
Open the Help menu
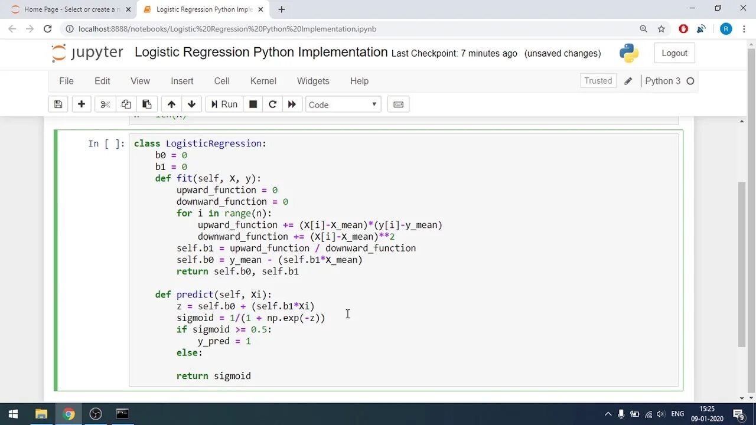pyautogui.click(x=359, y=81)
